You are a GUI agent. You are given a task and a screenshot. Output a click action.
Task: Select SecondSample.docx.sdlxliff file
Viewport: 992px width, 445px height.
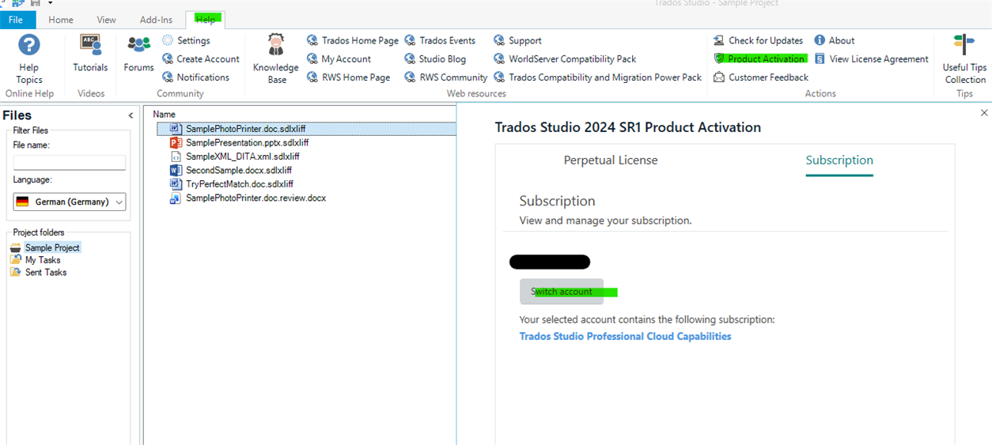click(239, 170)
